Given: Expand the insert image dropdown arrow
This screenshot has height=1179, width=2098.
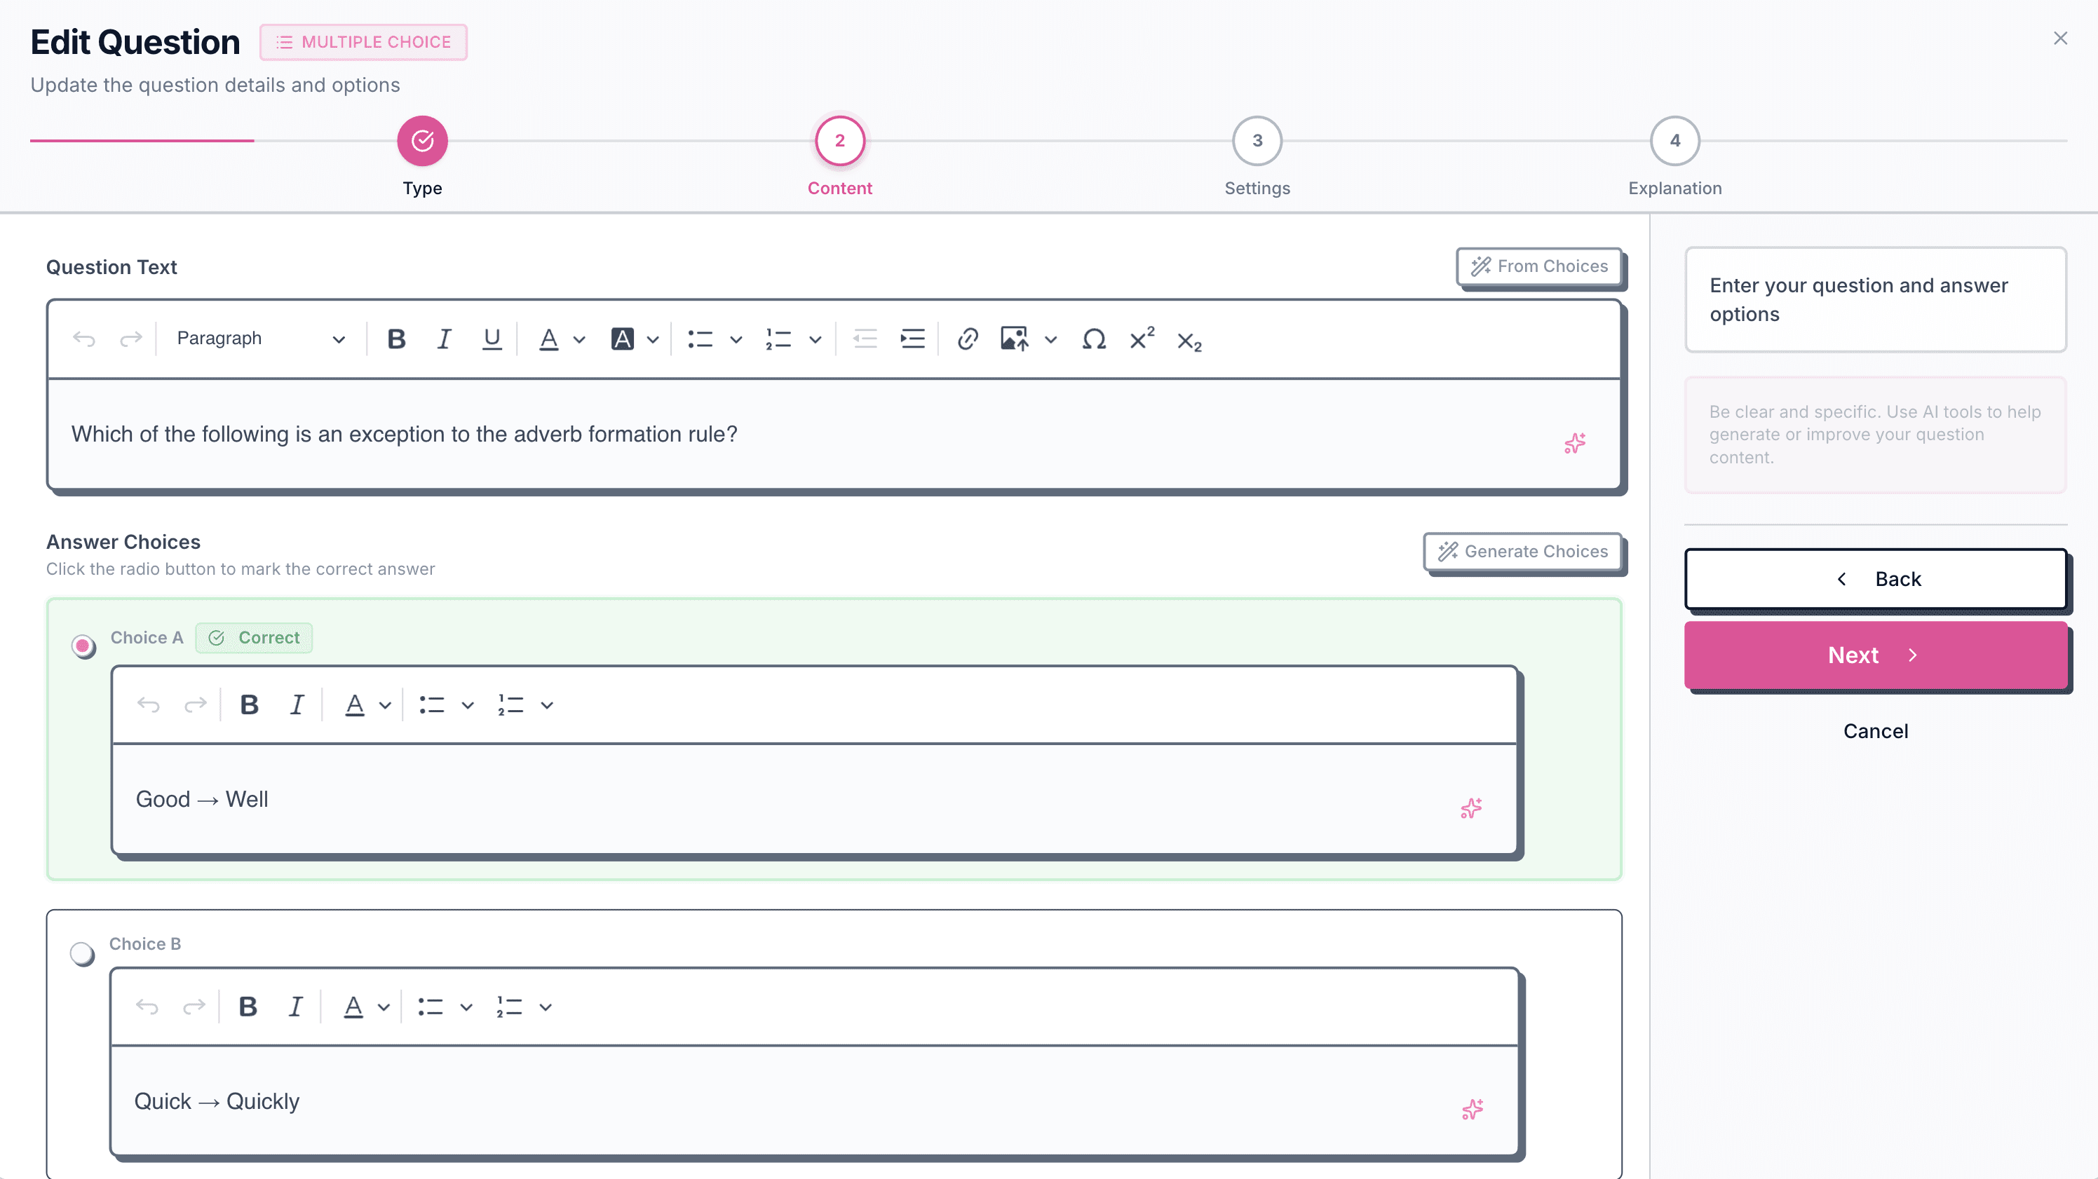Looking at the screenshot, I should click(x=1050, y=339).
